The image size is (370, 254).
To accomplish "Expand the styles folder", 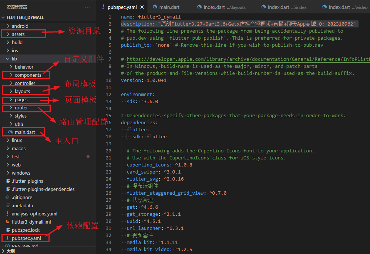I will pos(11,116).
